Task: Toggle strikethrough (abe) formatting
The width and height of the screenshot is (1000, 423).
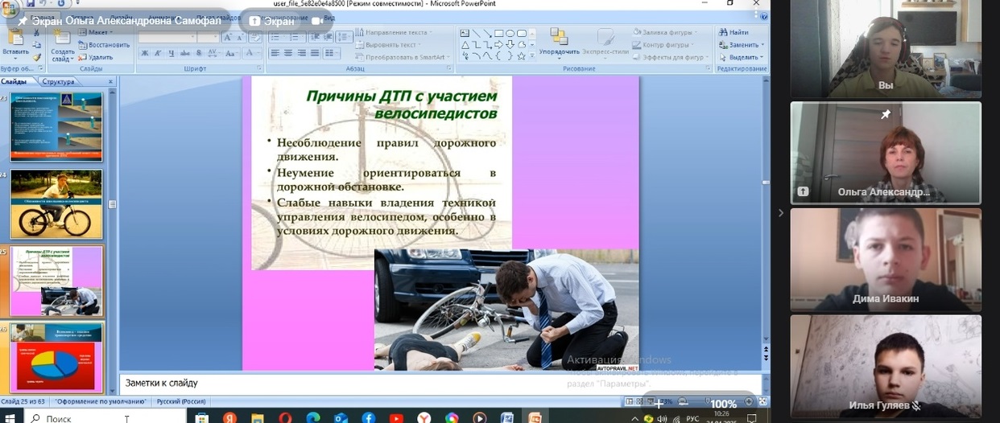Action: [185, 53]
